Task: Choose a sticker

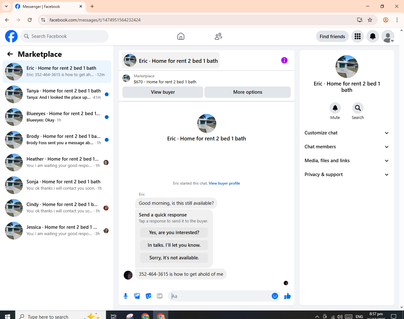Action: [148, 296]
